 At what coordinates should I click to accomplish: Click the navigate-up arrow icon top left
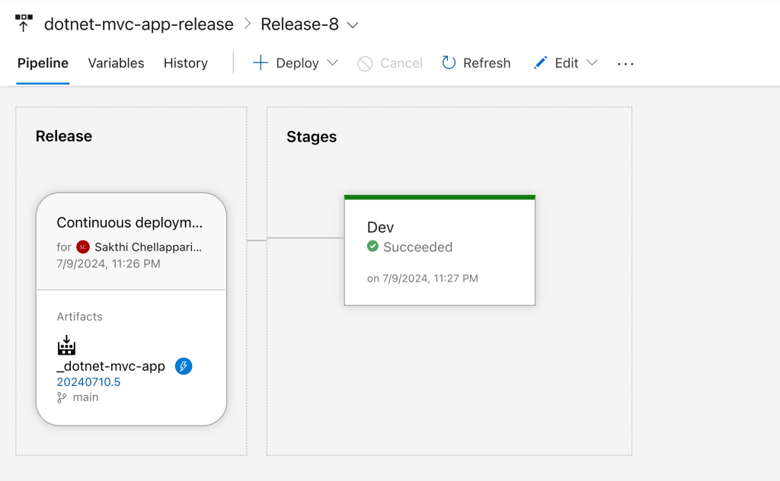click(x=24, y=22)
